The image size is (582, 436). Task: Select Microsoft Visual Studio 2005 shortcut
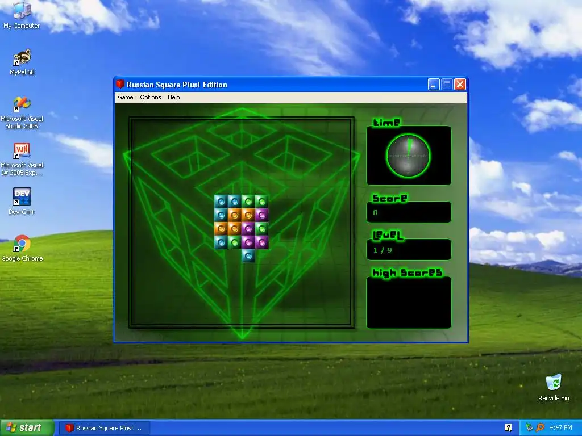[22, 113]
